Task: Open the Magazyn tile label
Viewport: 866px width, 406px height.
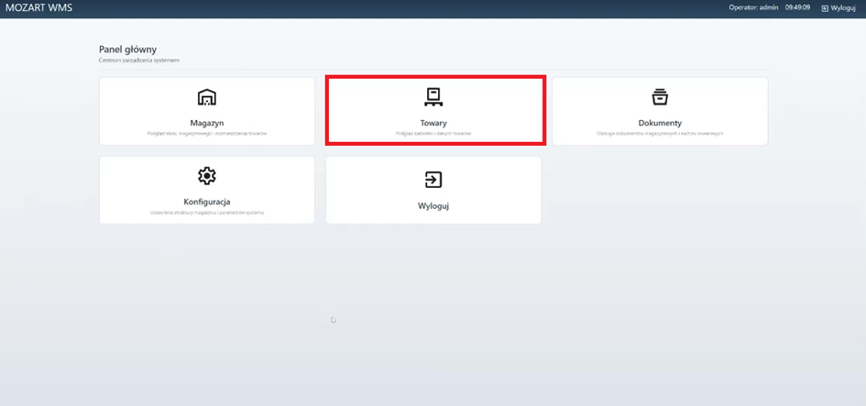Action: (207, 123)
